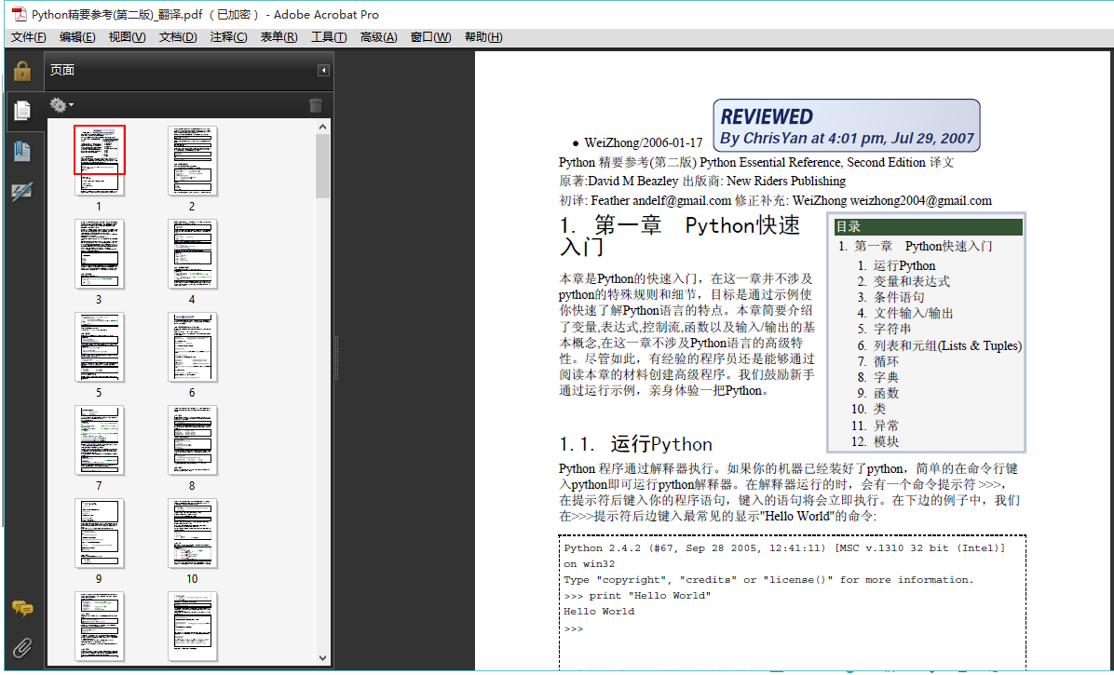The width and height of the screenshot is (1114, 675).
Task: Click the security lock icon
Action: click(x=22, y=71)
